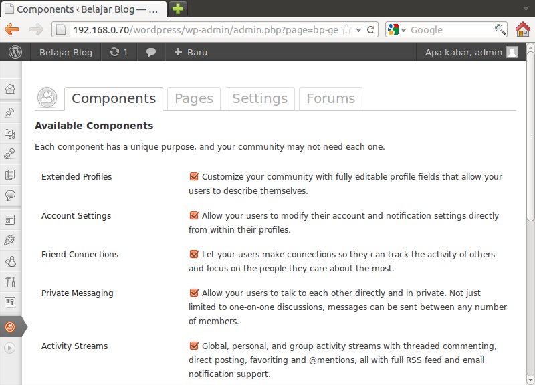Click the Plugins icon in sidebar
The width and height of the screenshot is (535, 385).
coord(10,239)
